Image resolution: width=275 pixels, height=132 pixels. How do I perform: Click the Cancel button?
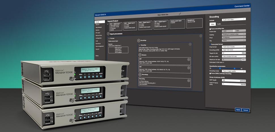[246, 110]
